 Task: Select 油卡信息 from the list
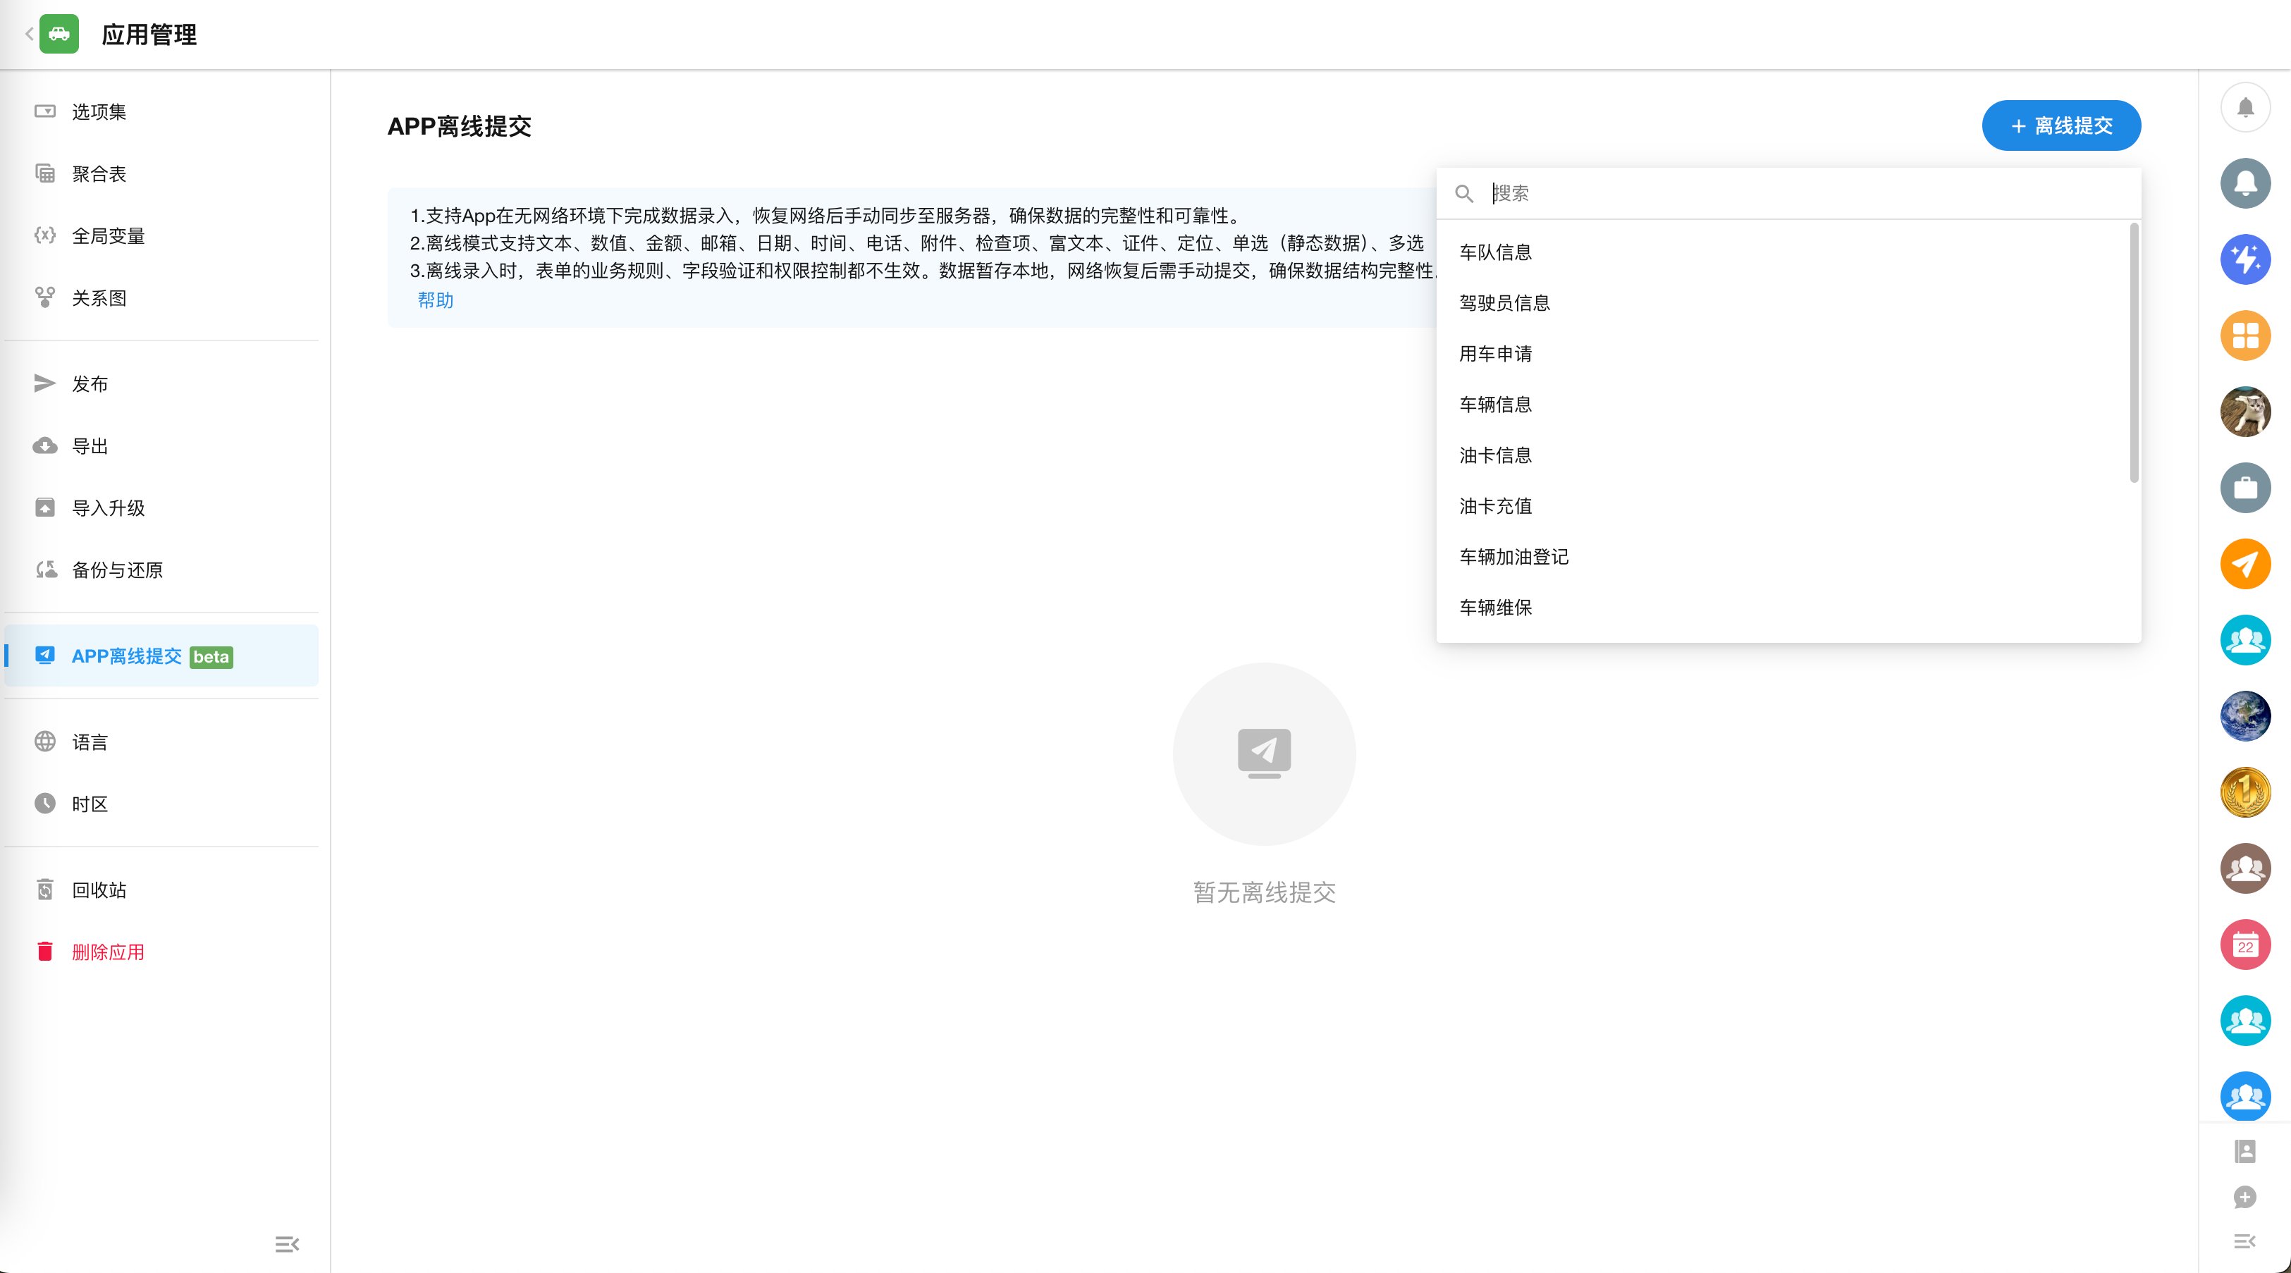pyautogui.click(x=1782, y=455)
